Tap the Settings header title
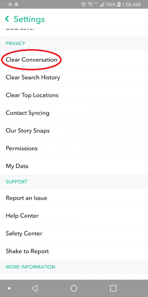Viewport: 148px width, 297px height. (29, 19)
